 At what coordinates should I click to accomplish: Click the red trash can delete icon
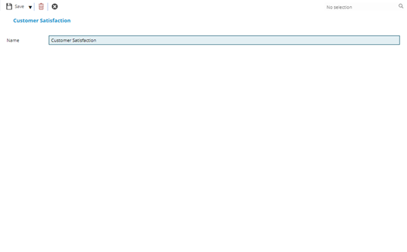[41, 7]
